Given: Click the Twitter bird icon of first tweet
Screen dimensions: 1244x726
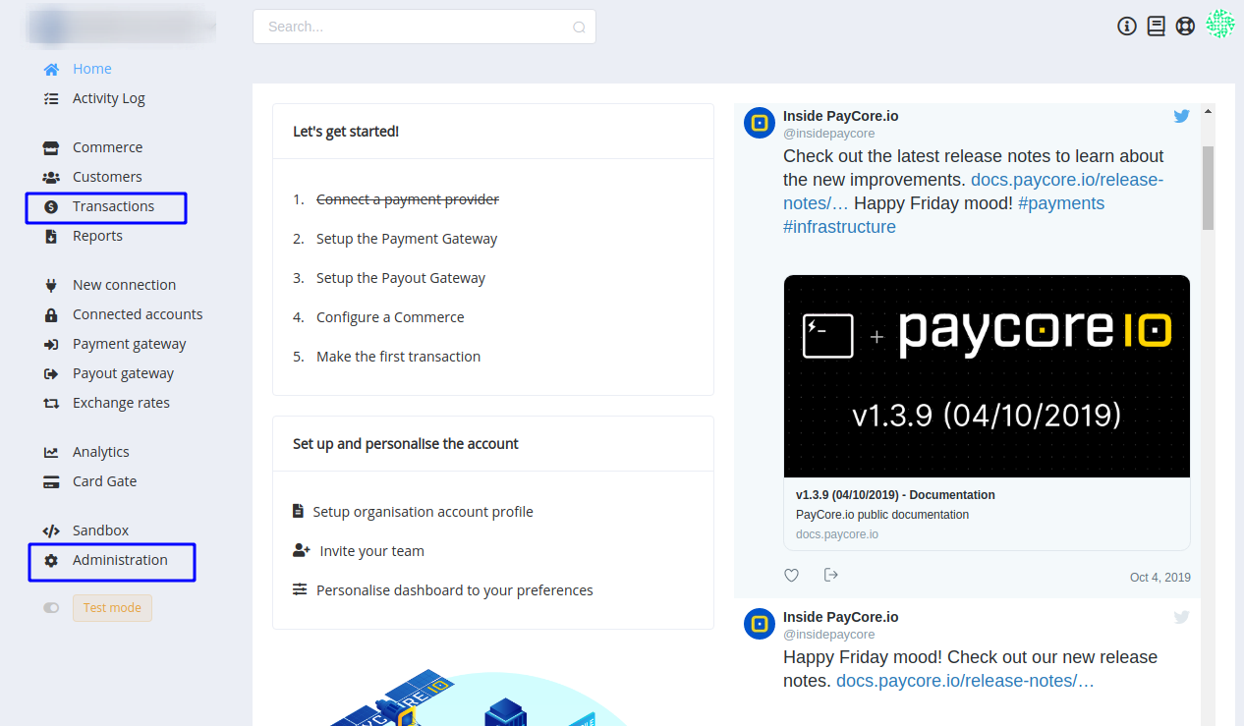Looking at the screenshot, I should click(1182, 116).
